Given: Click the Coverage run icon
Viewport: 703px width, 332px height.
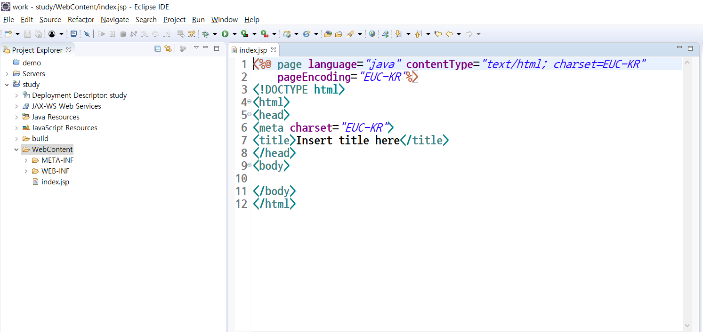Looking at the screenshot, I should click(x=244, y=34).
